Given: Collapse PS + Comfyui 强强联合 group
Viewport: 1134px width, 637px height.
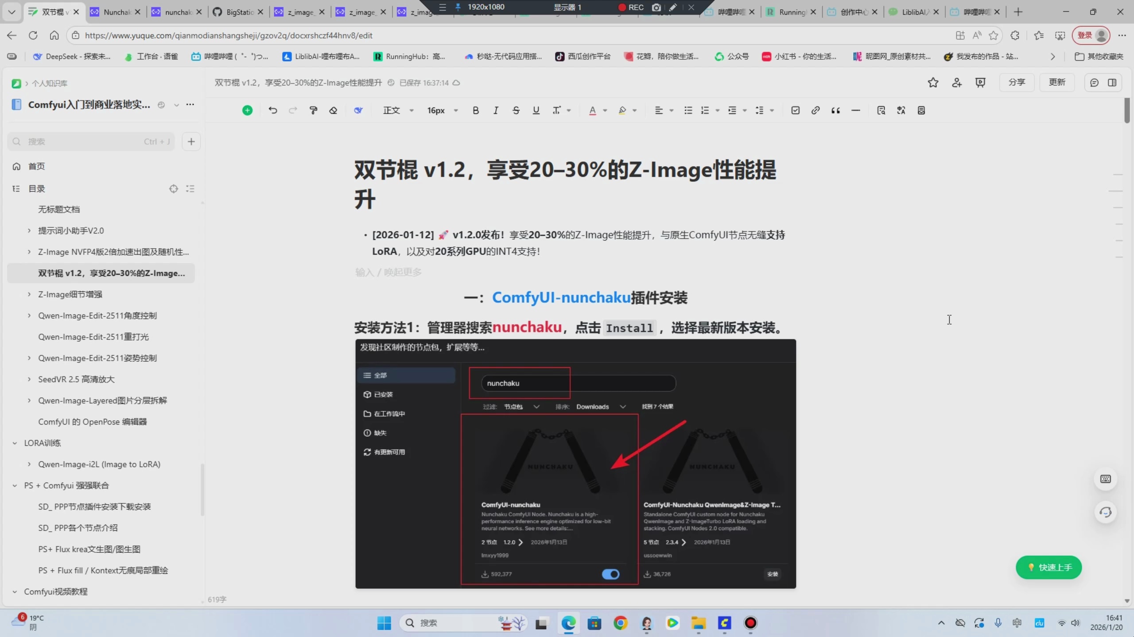Looking at the screenshot, I should [15, 485].
